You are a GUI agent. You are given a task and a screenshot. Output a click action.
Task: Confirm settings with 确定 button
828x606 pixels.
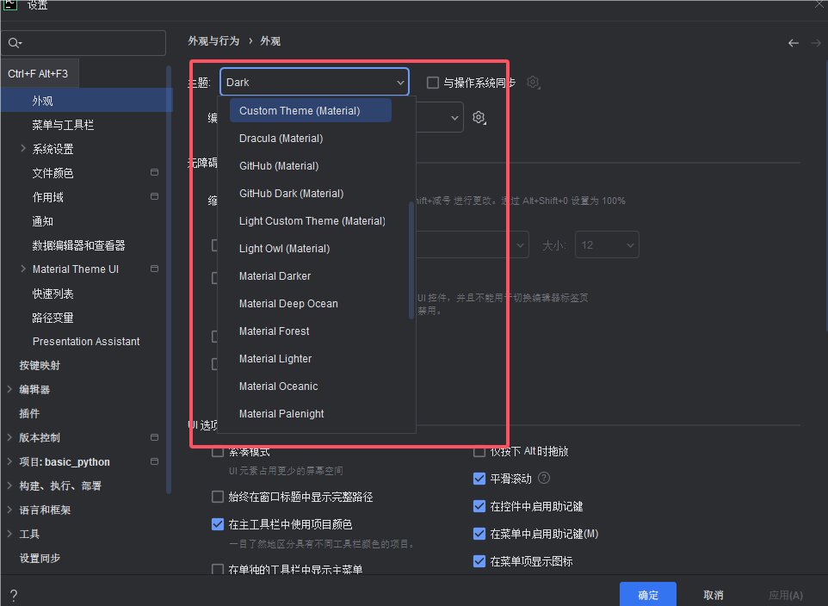648,595
